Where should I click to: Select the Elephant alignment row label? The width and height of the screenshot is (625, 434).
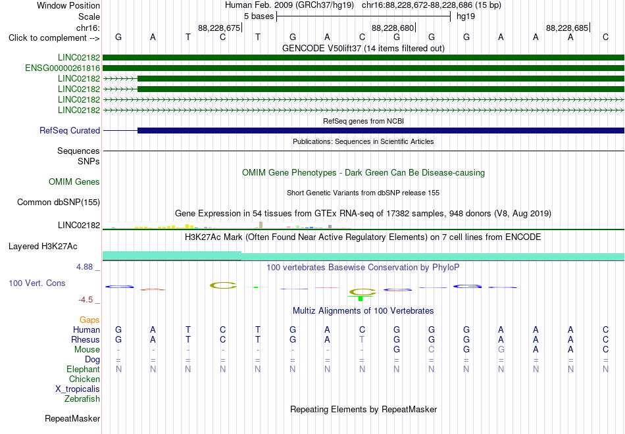tap(84, 369)
